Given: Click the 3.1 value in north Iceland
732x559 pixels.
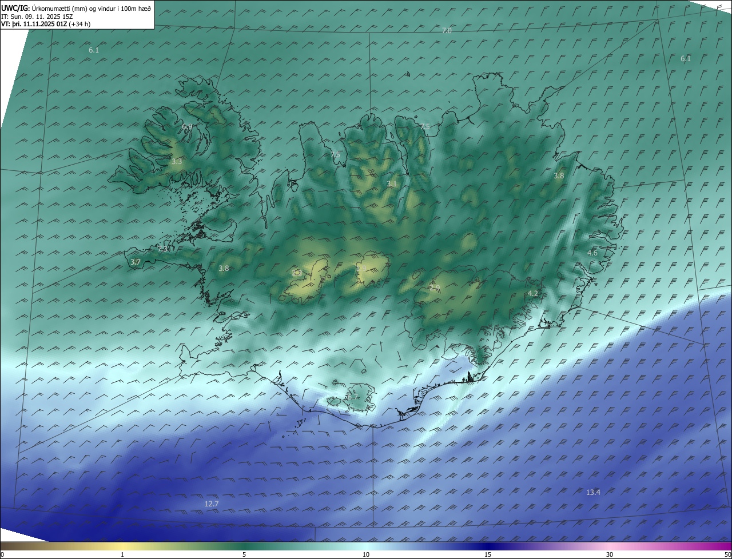Looking at the screenshot, I should coord(392,184).
